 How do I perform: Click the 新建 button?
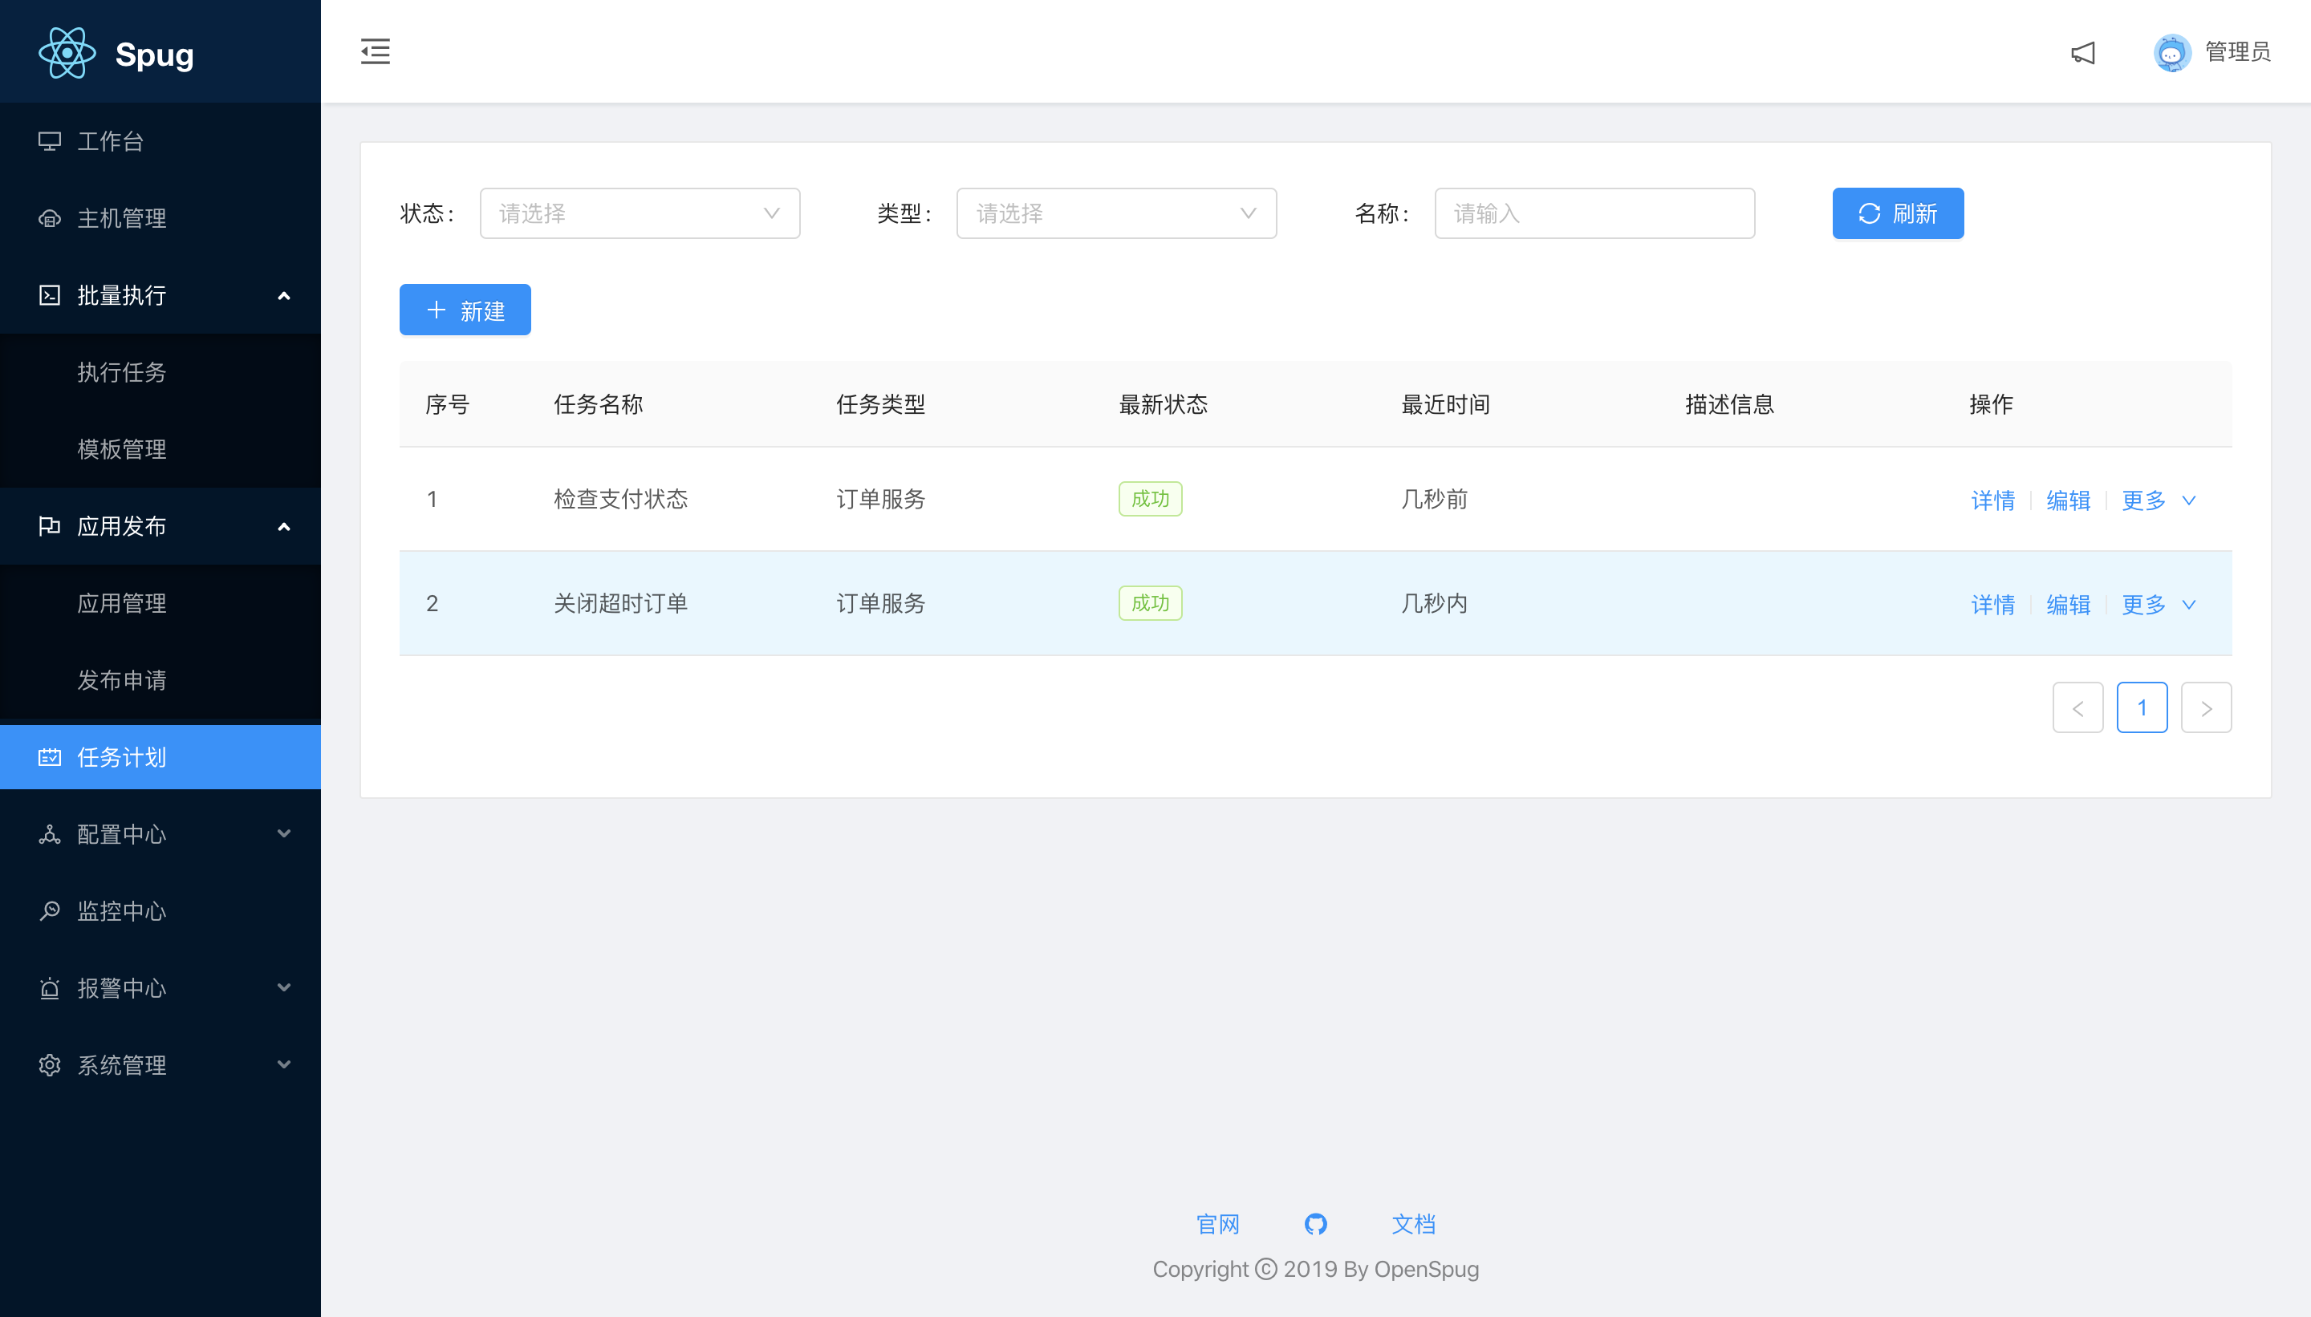465,310
